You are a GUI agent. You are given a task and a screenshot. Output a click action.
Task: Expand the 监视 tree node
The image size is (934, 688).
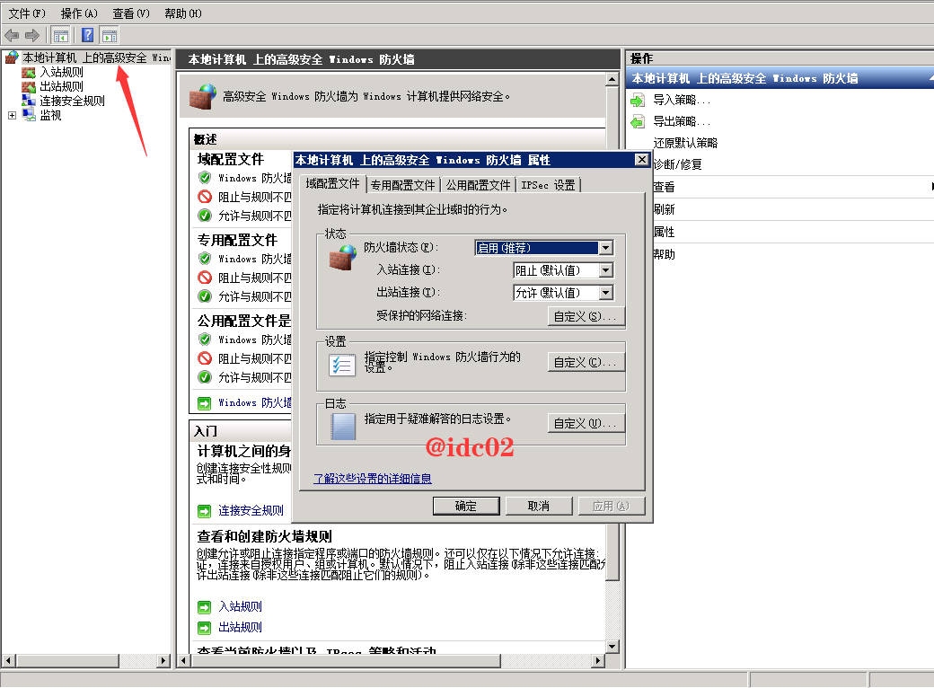tap(12, 115)
